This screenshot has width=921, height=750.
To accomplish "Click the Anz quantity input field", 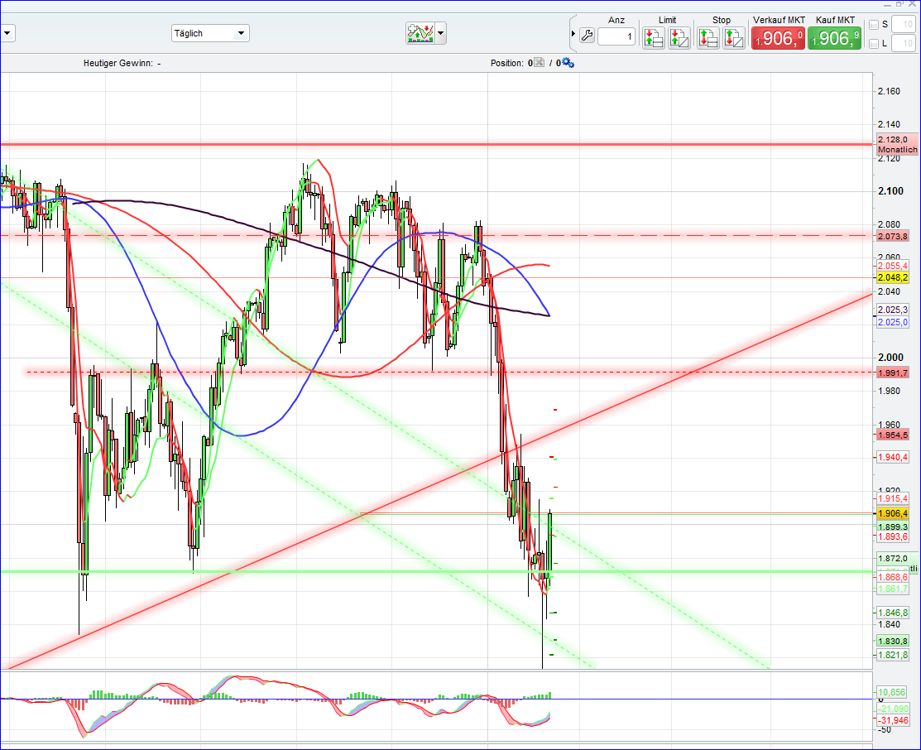I will click(x=616, y=36).
